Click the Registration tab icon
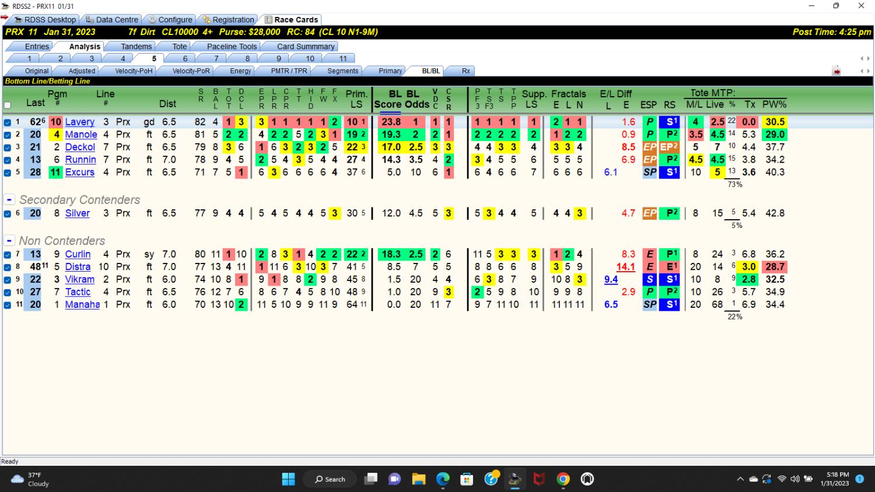This screenshot has height=492, width=875. click(206, 19)
